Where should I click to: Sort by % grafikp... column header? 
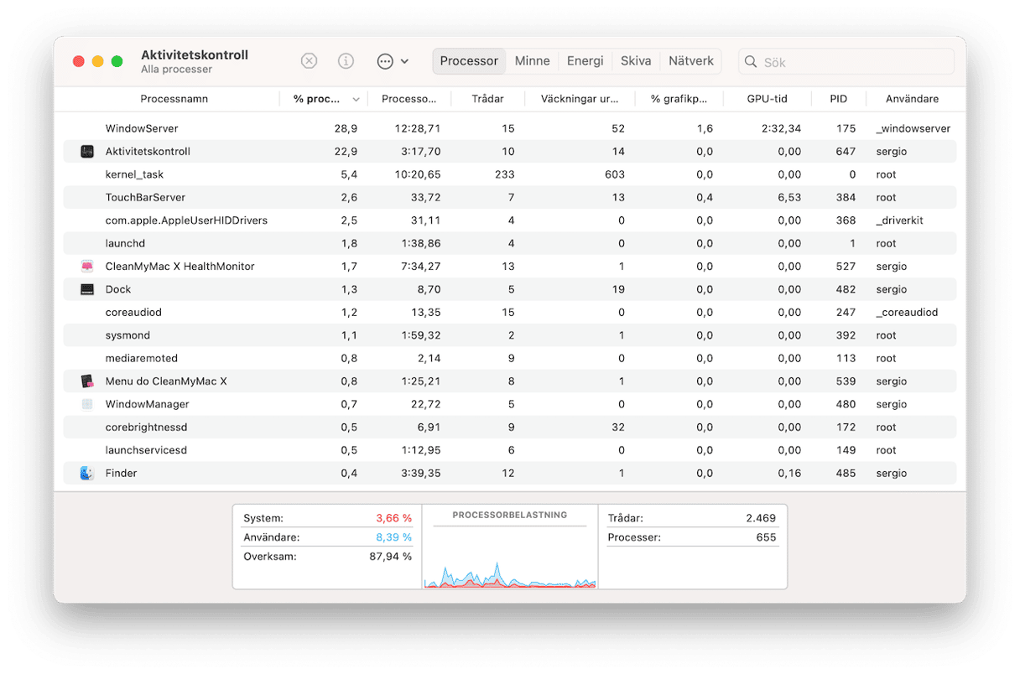[x=679, y=99]
